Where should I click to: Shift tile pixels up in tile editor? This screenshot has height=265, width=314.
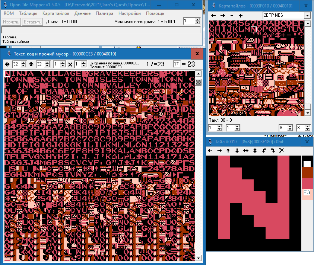click(228, 150)
